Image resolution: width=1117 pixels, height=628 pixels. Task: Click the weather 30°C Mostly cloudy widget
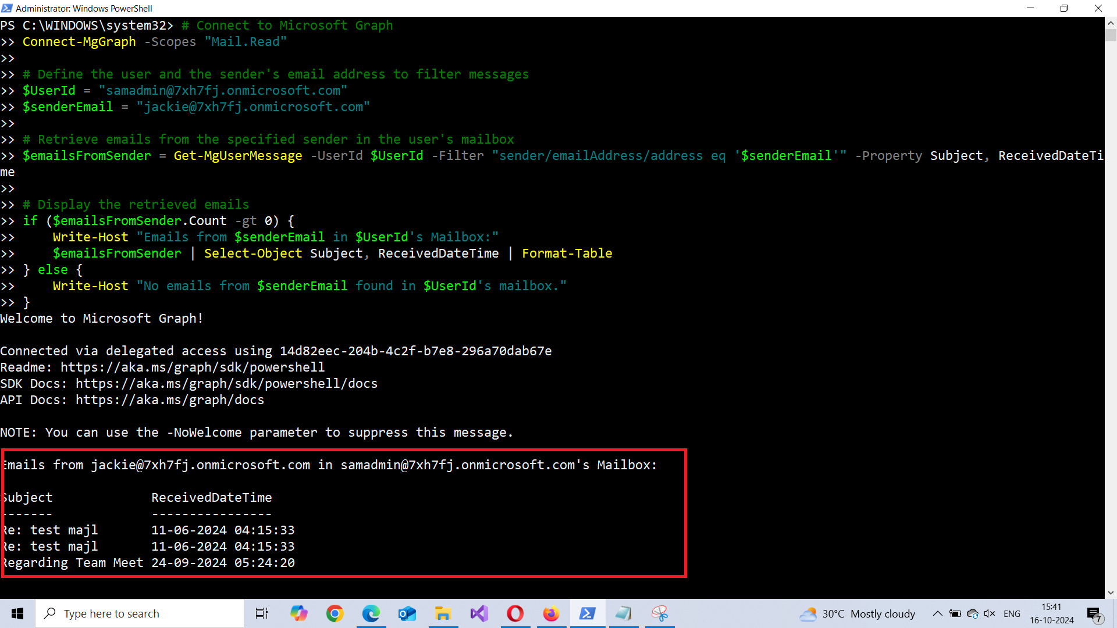tap(857, 613)
